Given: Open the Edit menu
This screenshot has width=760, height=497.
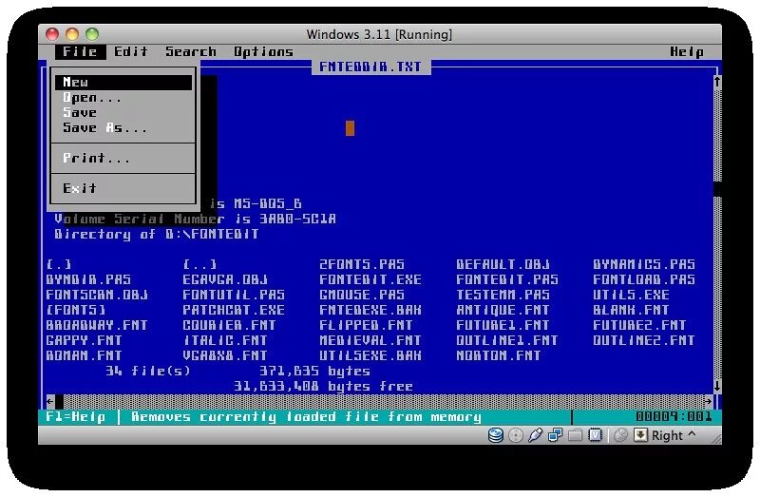Looking at the screenshot, I should [131, 51].
